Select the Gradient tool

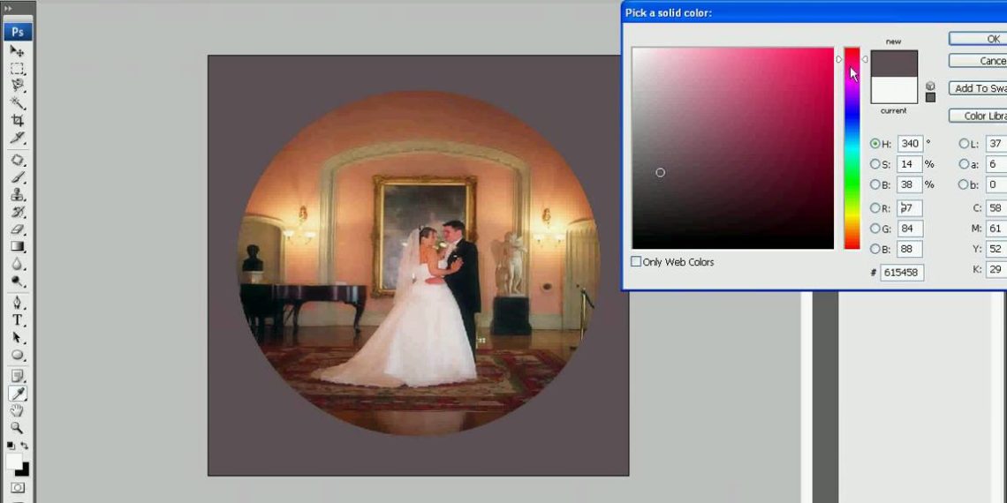pyautogui.click(x=18, y=246)
